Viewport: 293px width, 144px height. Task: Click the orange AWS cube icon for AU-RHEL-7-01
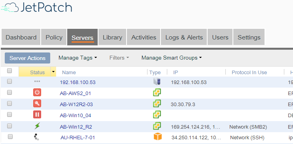(x=157, y=137)
